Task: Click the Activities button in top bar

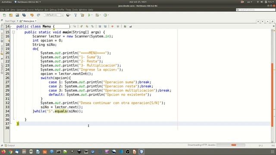Action: [6, 2]
